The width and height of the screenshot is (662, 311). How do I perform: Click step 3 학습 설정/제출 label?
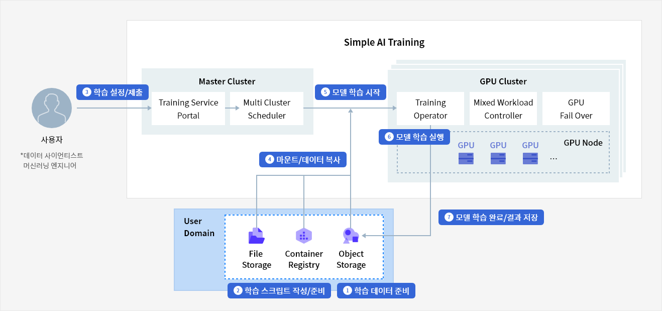(x=113, y=92)
